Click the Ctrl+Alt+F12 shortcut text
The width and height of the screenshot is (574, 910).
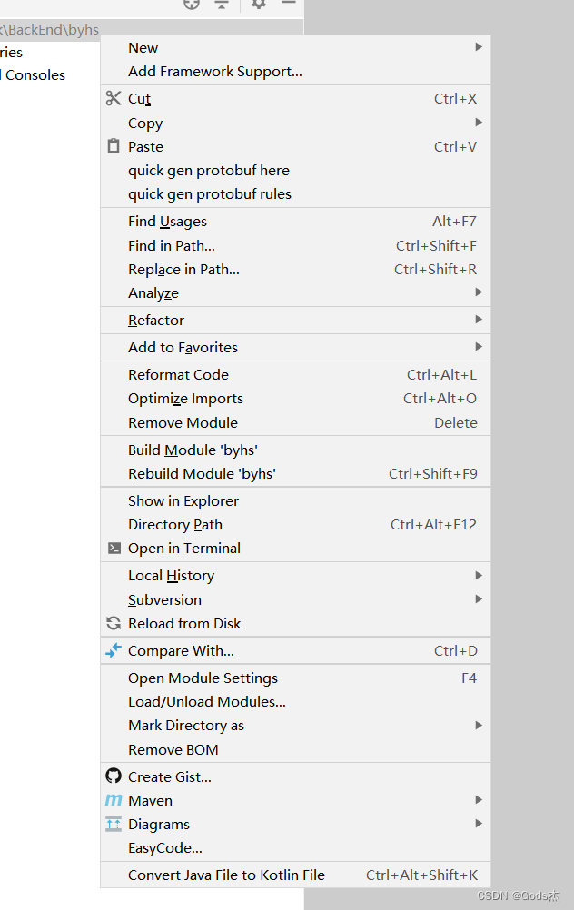[x=433, y=525]
